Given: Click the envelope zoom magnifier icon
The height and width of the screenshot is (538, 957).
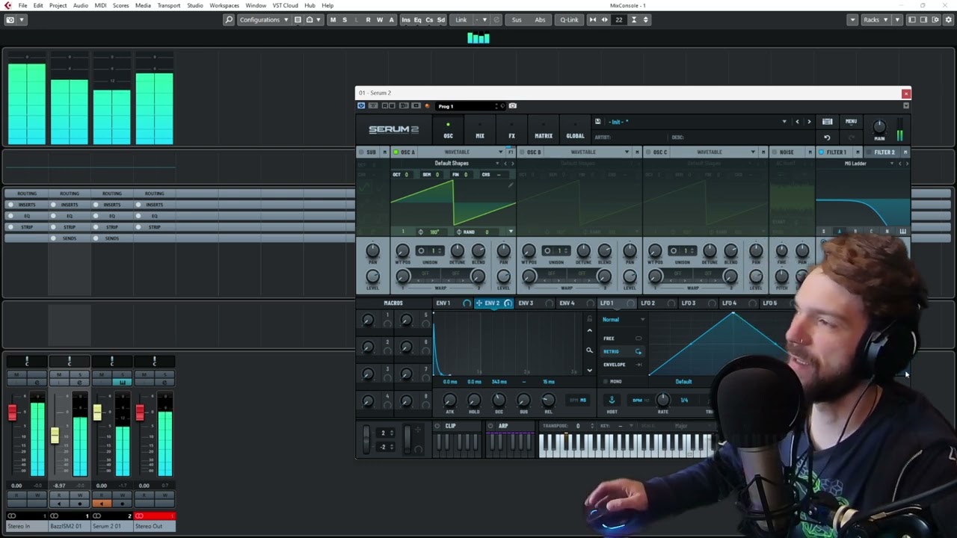Looking at the screenshot, I should 589,350.
